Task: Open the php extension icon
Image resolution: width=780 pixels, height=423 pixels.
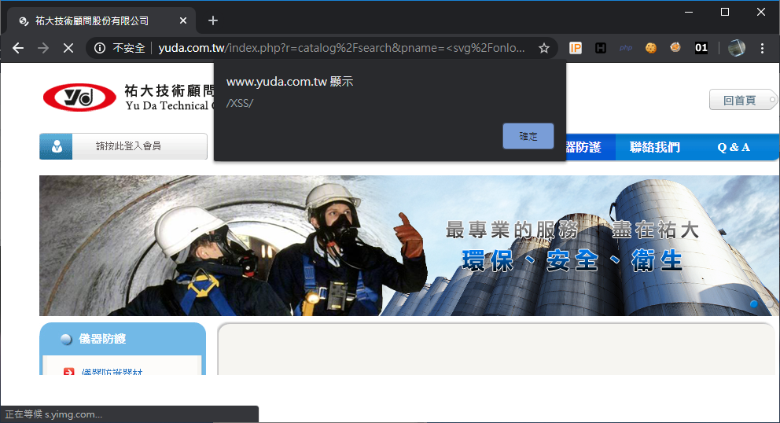Action: click(626, 48)
